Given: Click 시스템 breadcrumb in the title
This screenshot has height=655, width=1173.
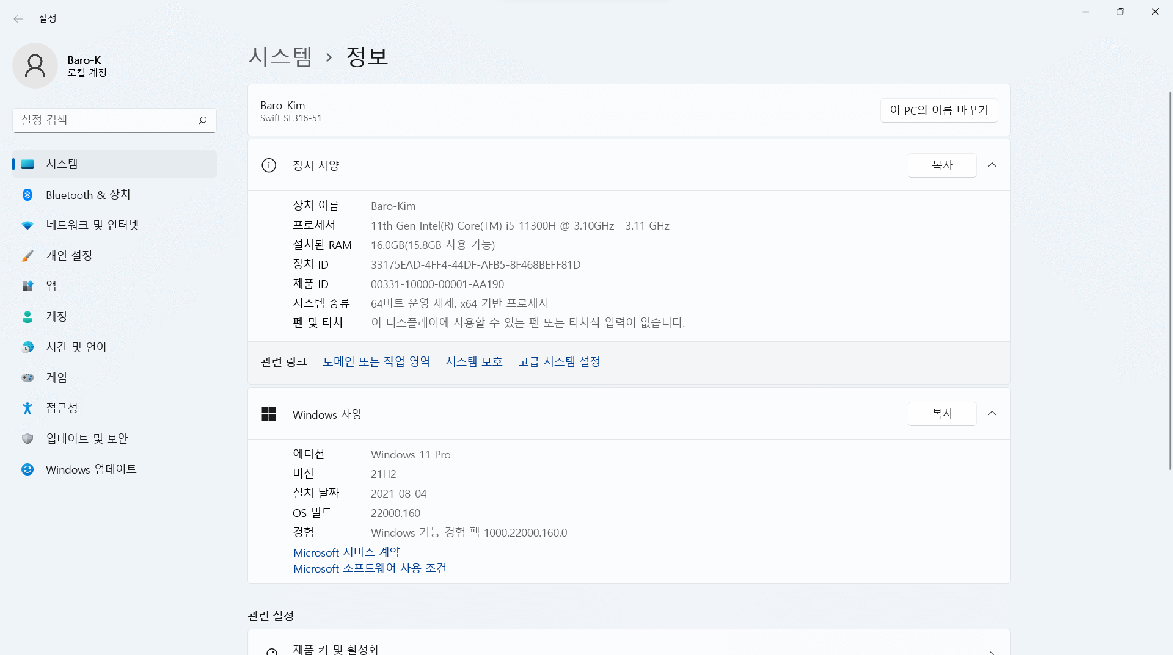Looking at the screenshot, I should 280,57.
